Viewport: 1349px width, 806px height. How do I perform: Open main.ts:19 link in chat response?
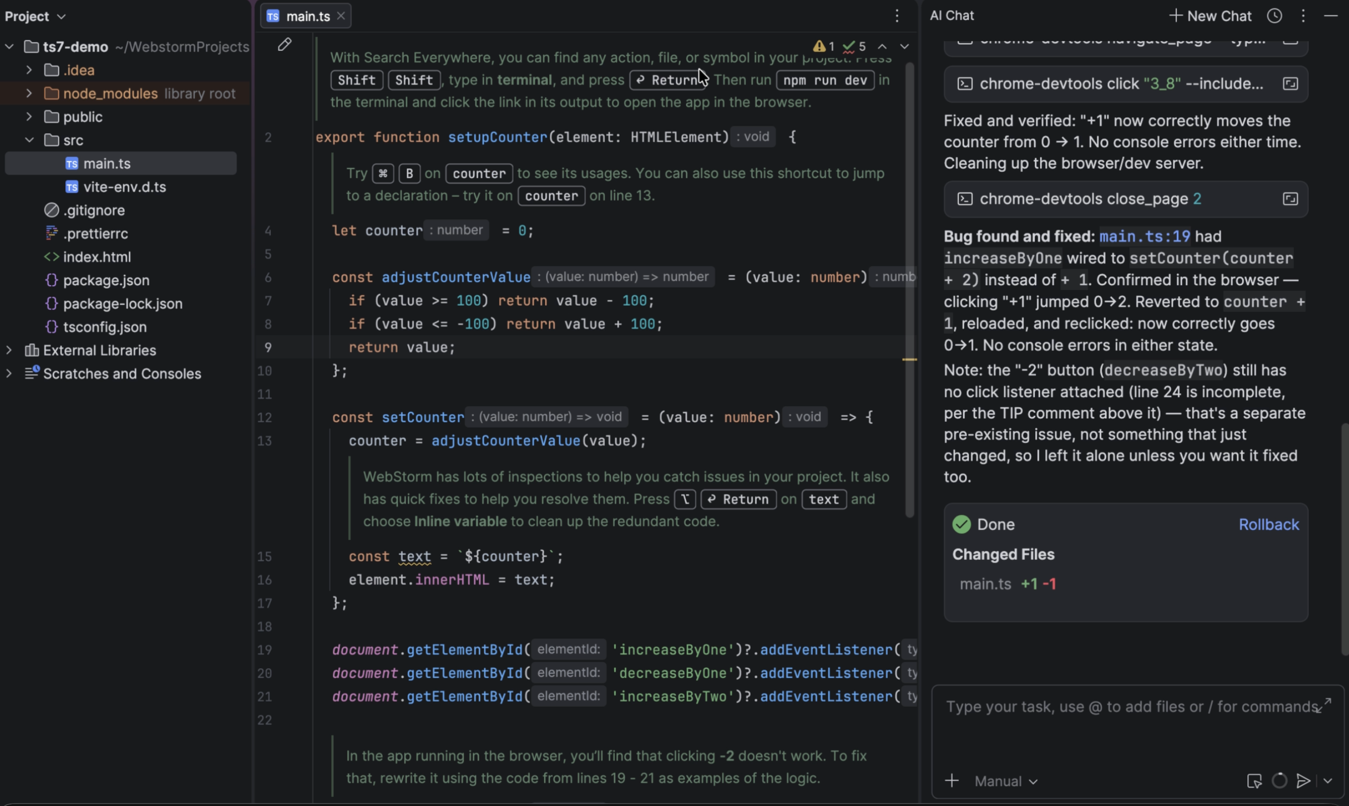coord(1144,236)
